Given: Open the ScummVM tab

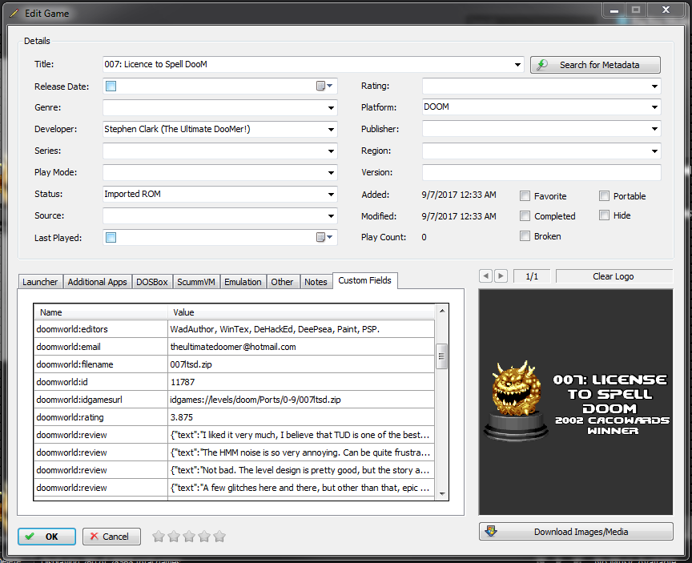Looking at the screenshot, I should (196, 282).
